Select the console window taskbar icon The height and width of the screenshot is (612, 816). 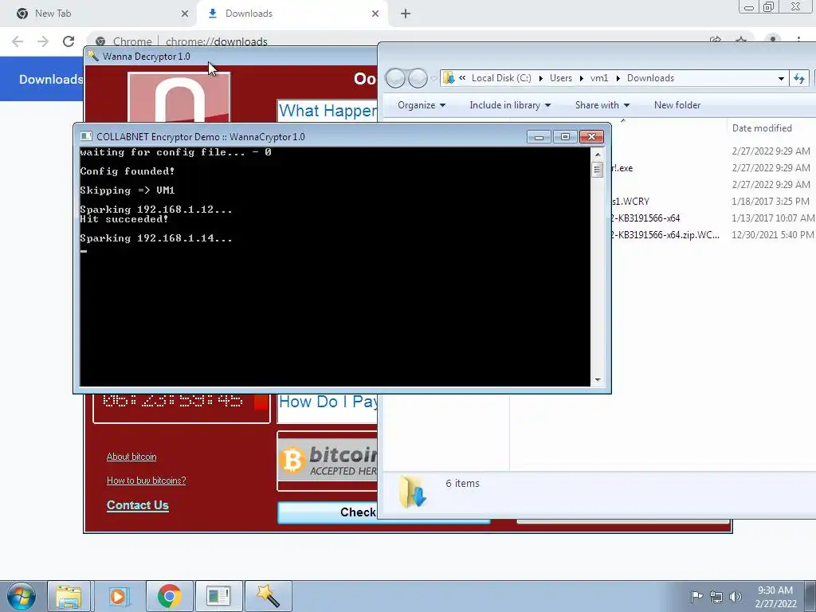218,596
